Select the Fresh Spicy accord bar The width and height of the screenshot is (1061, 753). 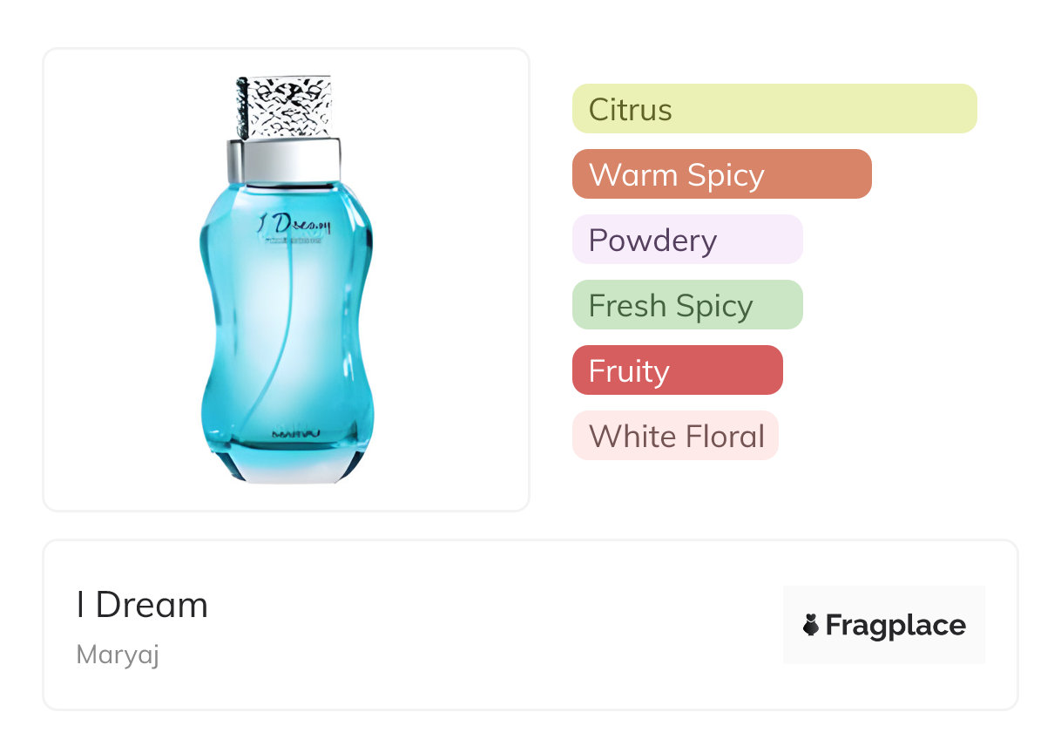point(686,305)
